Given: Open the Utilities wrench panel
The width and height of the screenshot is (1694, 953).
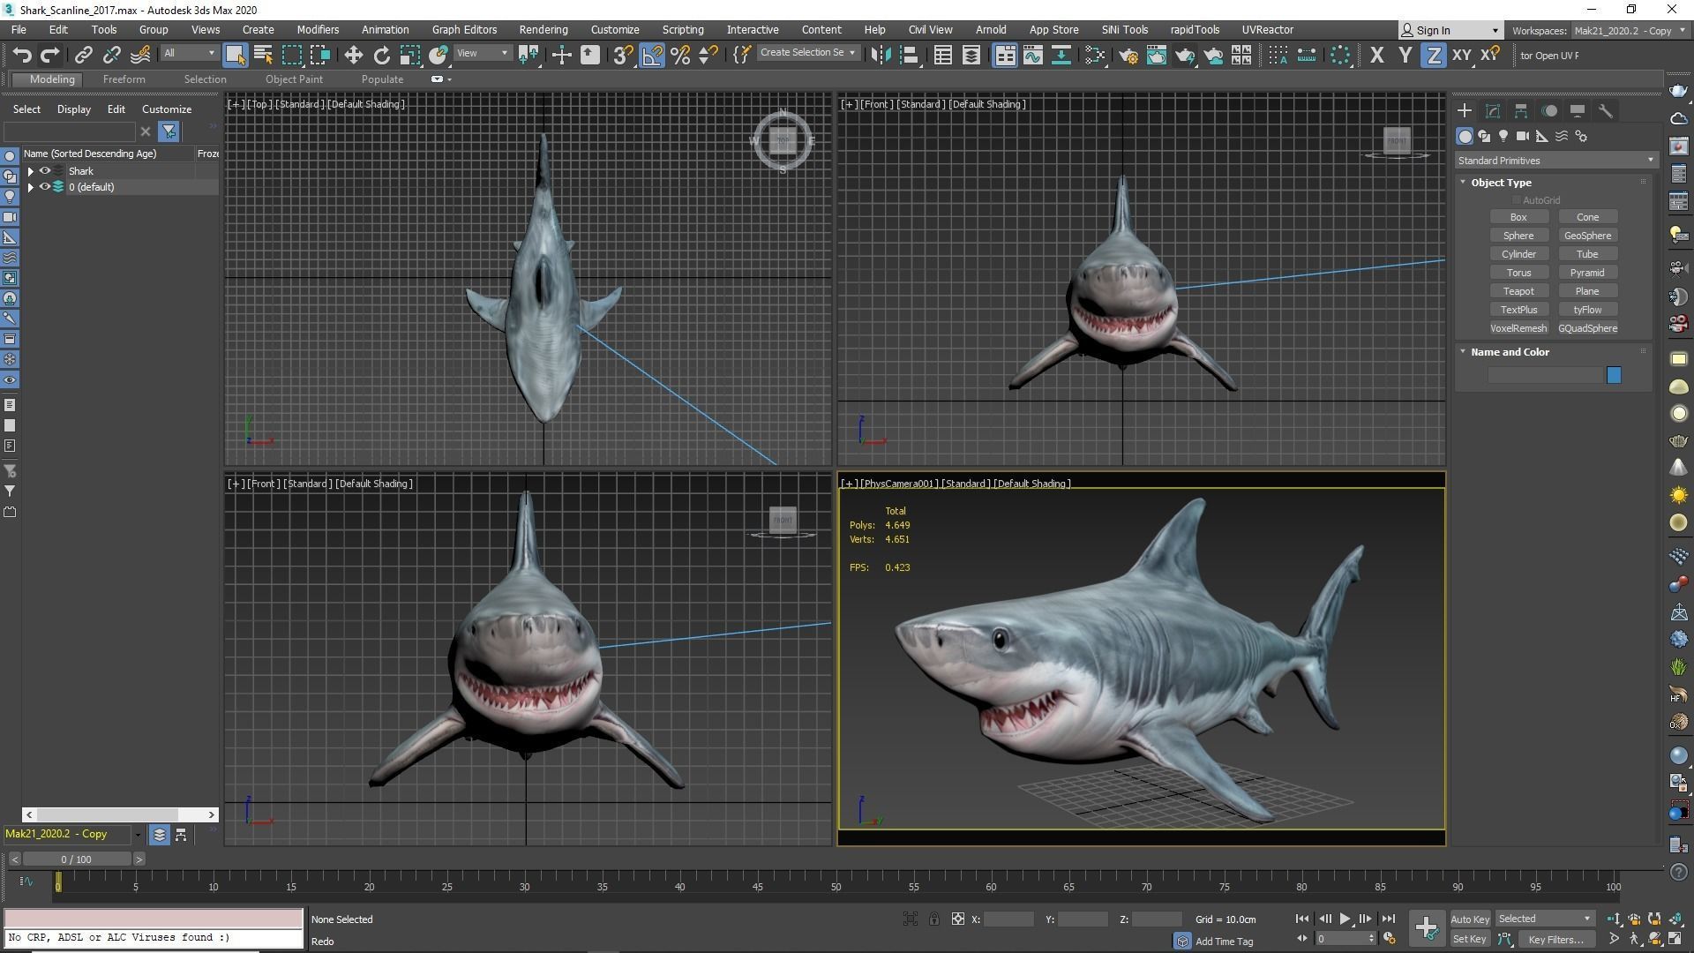Looking at the screenshot, I should 1606,111.
